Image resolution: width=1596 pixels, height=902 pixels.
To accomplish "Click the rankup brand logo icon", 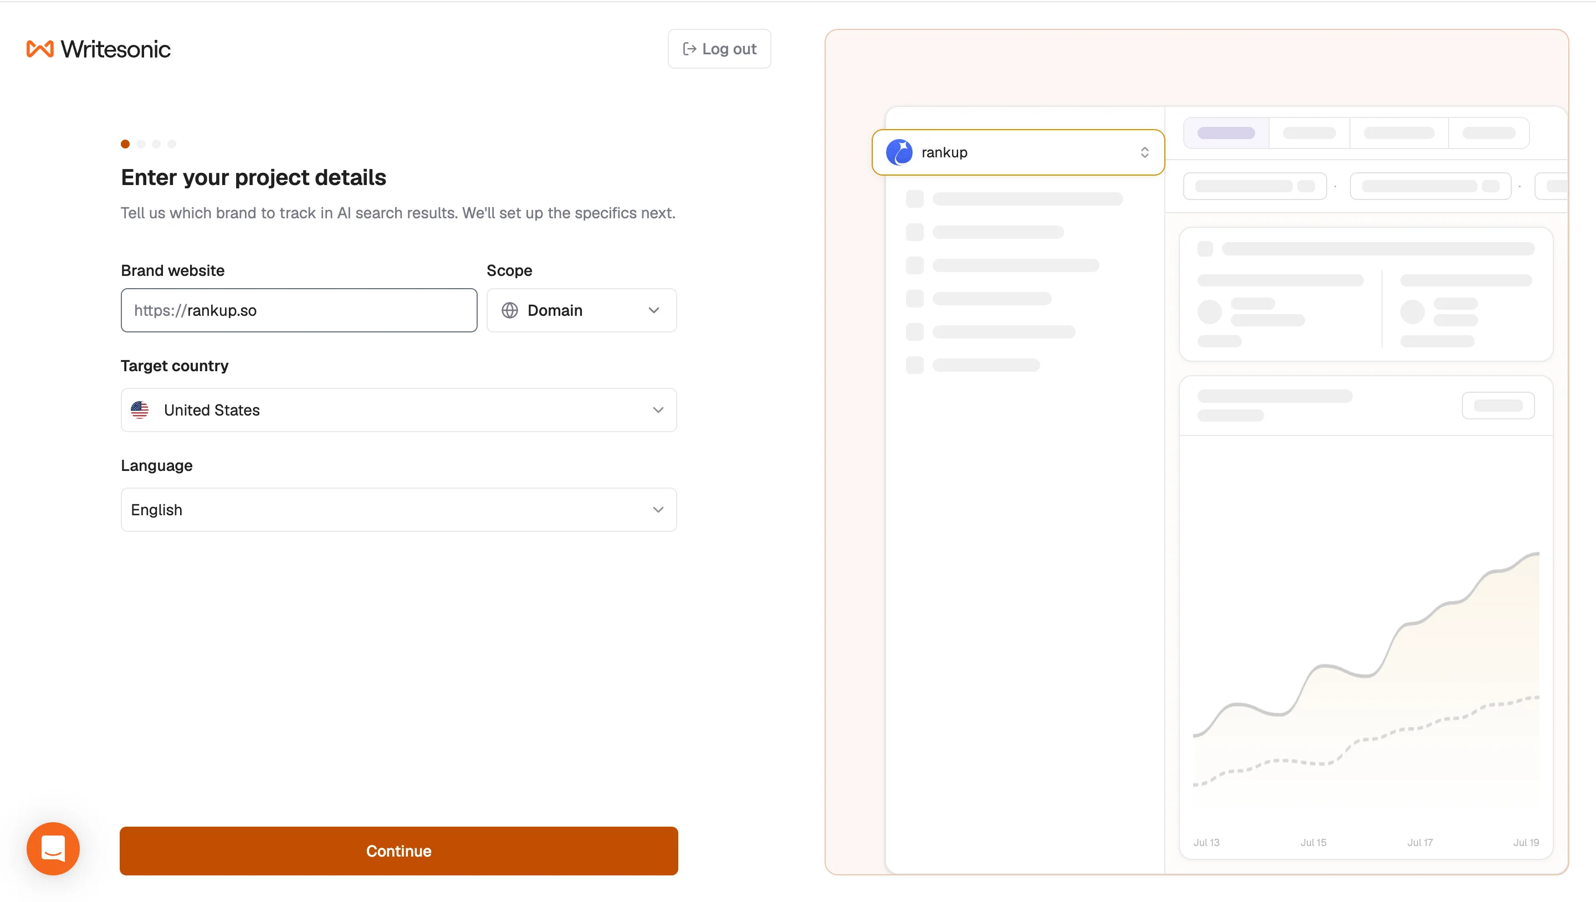I will [x=899, y=152].
